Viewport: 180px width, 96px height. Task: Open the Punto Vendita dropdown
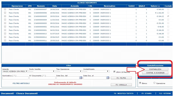[42, 71]
